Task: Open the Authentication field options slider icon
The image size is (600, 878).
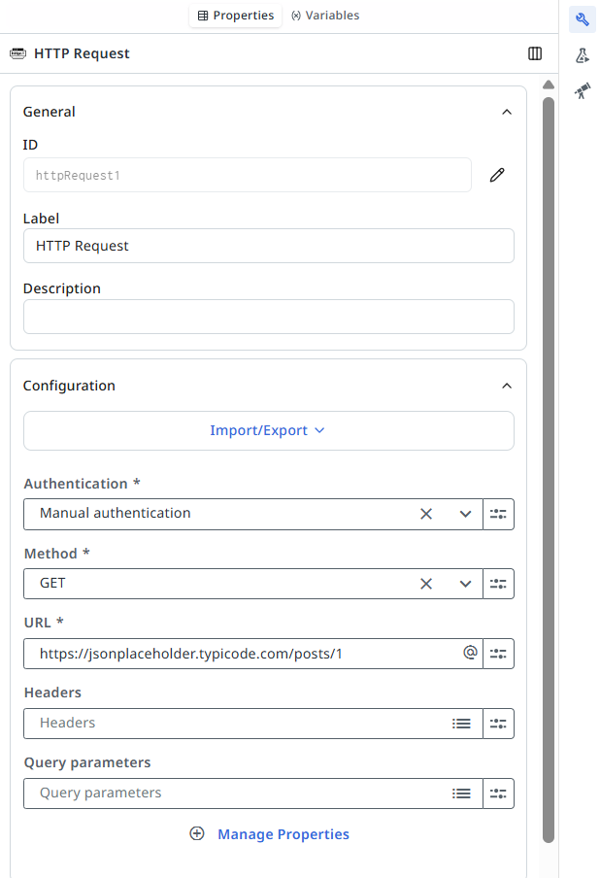Action: 498,514
